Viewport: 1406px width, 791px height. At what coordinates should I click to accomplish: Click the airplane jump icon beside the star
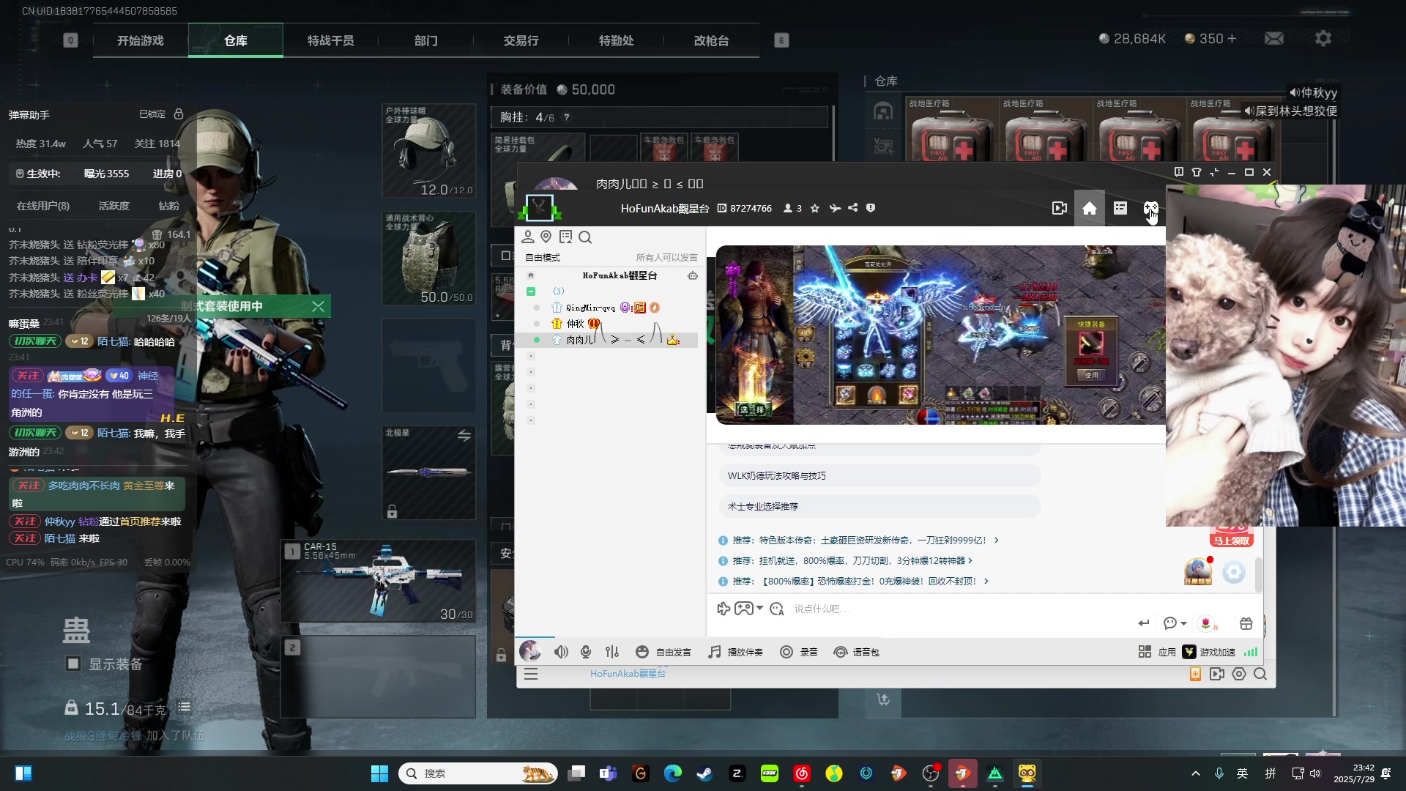coord(835,209)
